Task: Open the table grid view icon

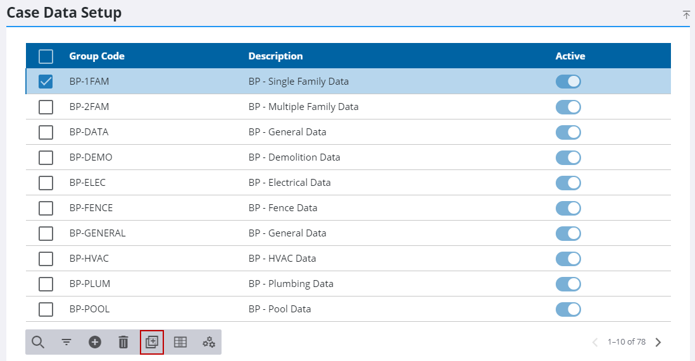Action: tap(180, 342)
